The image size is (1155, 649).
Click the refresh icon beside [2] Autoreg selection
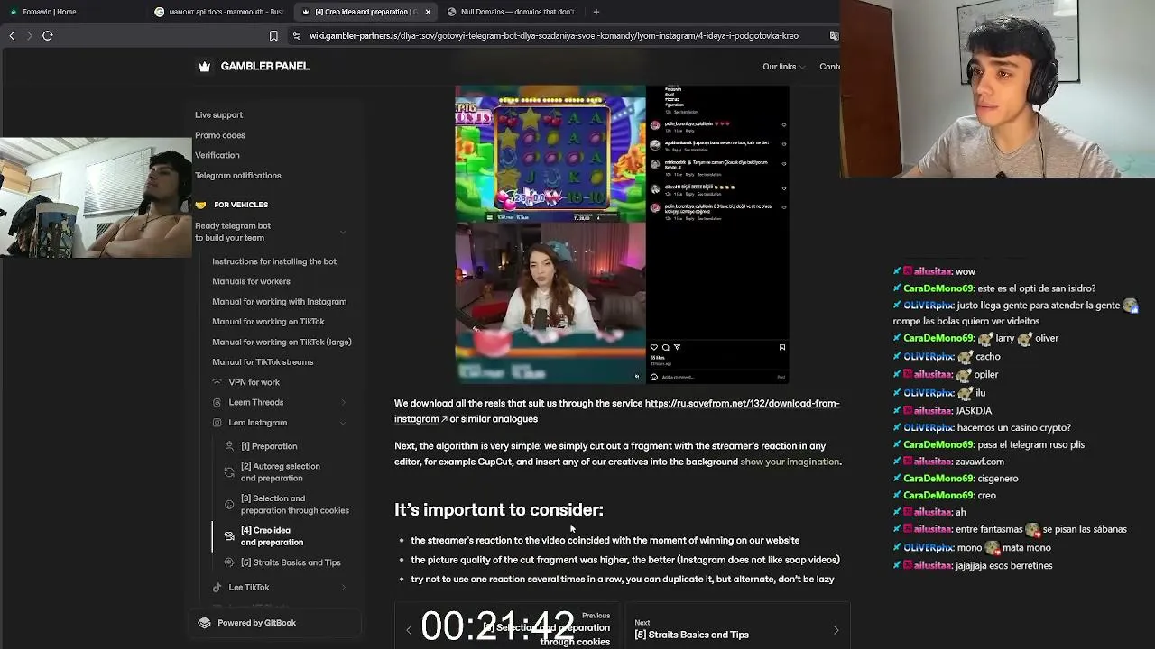(229, 471)
